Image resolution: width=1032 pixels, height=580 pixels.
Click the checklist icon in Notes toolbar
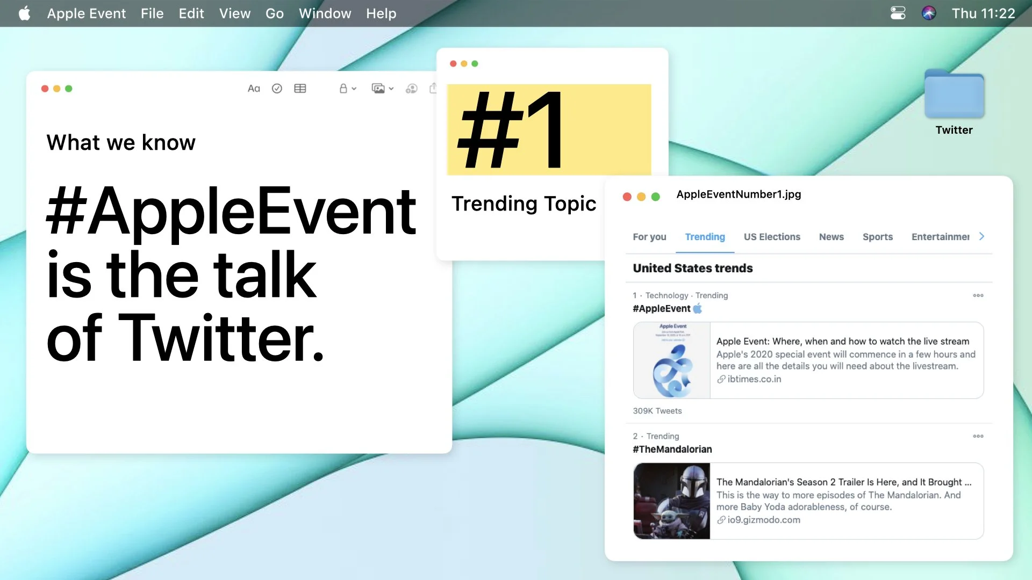tap(277, 89)
